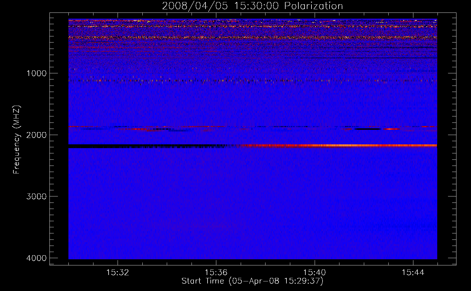Pick the 4000 frequency tick label
The width and height of the screenshot is (471, 291).
(x=36, y=258)
